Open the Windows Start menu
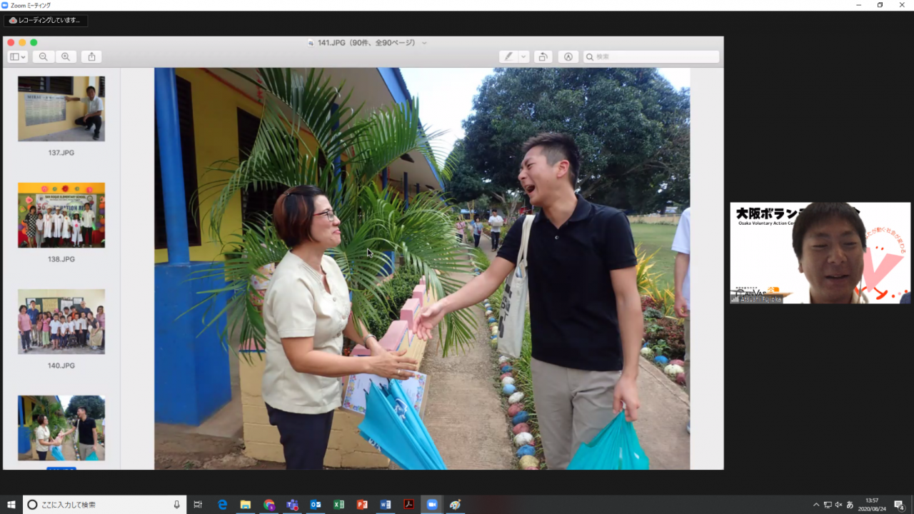 (x=11, y=505)
